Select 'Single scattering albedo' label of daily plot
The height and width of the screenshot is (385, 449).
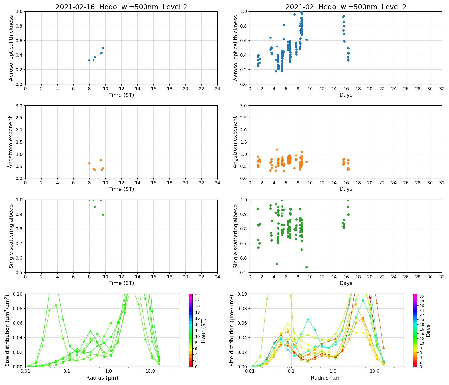pyautogui.click(x=11, y=236)
